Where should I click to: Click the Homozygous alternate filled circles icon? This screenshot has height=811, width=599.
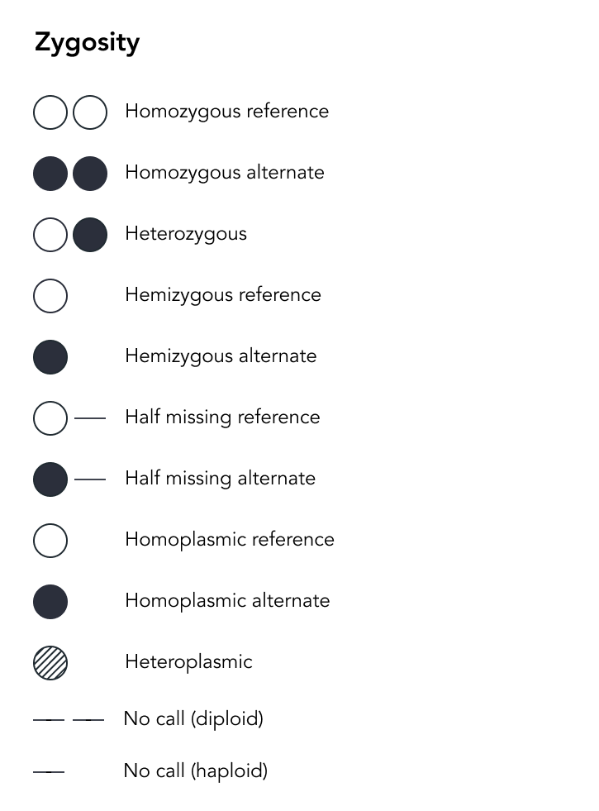[x=70, y=174]
